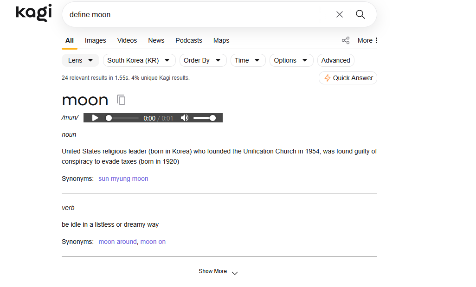Click the Kagi logo

point(33,13)
